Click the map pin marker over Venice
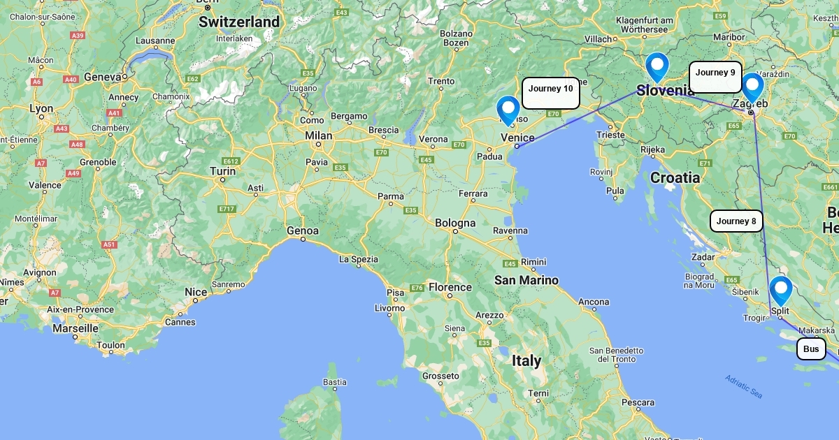 tap(508, 110)
